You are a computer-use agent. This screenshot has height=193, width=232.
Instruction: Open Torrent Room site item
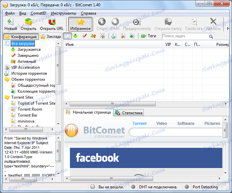pyautogui.click(x=30, y=109)
